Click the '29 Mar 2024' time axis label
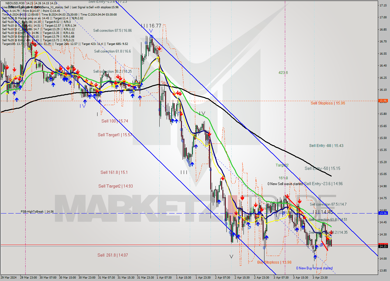390x281 pixels. click(9, 278)
